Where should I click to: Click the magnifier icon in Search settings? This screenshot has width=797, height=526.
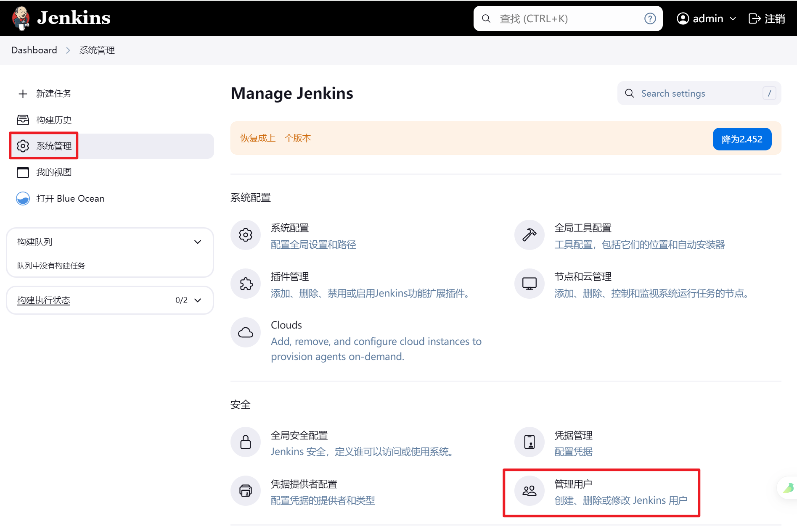click(629, 93)
